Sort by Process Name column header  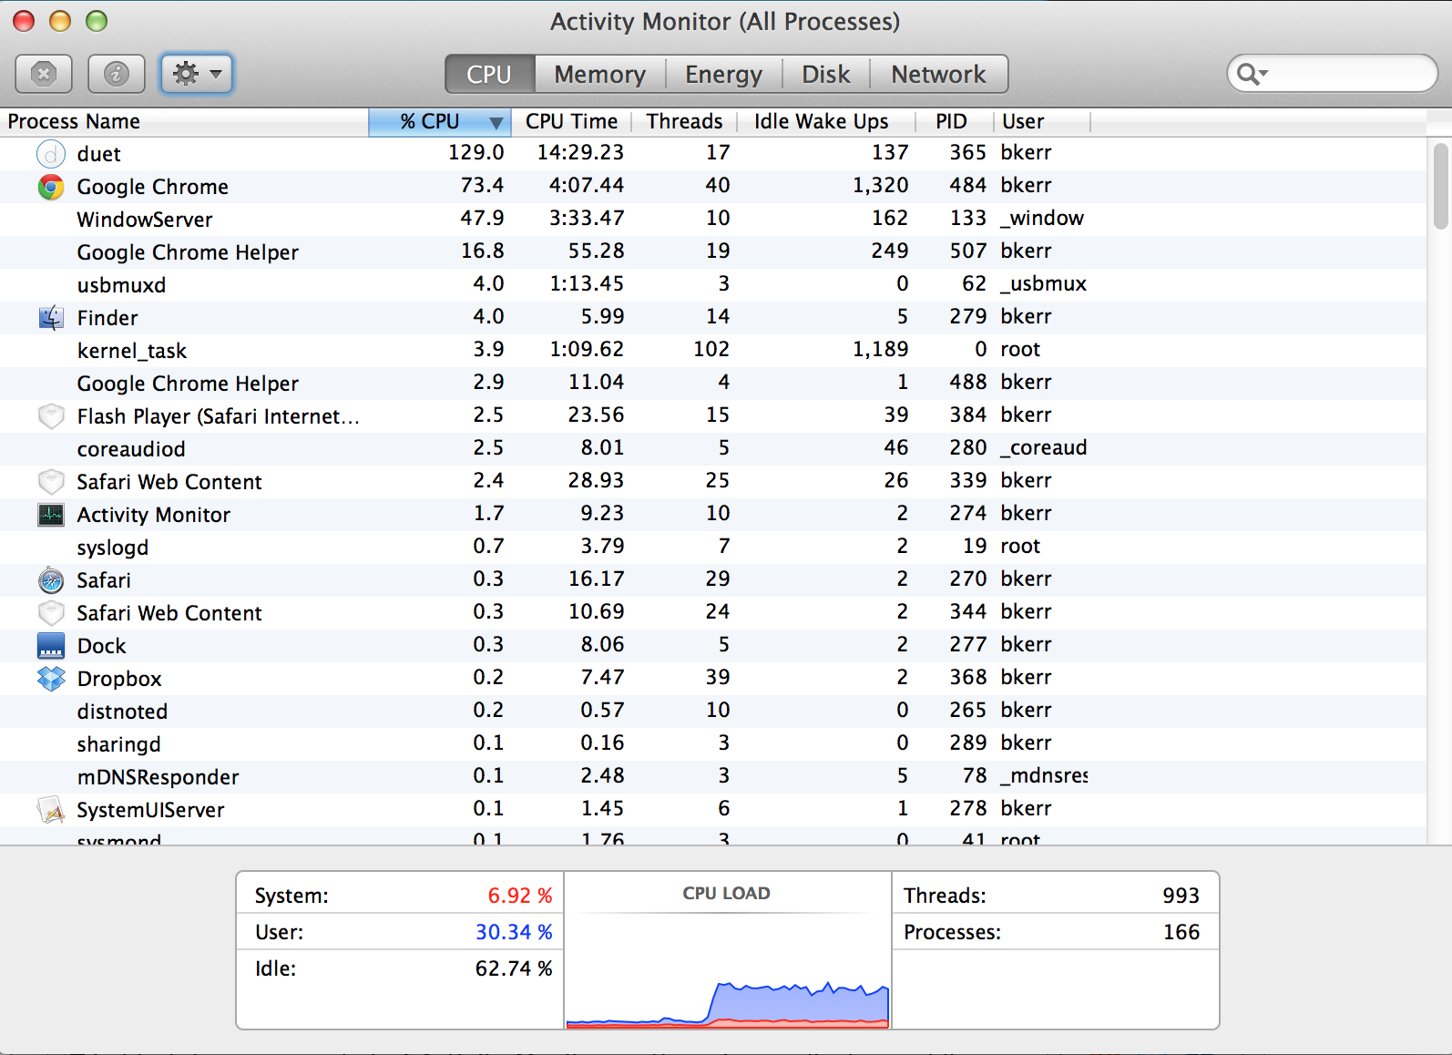(184, 122)
